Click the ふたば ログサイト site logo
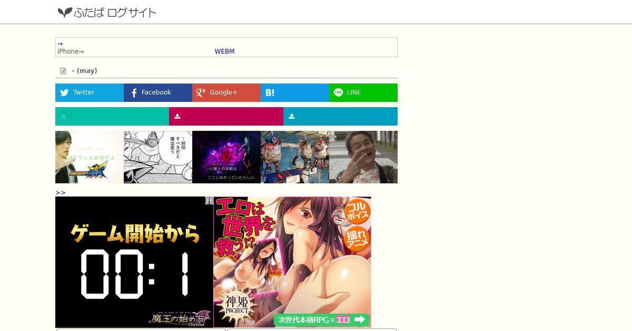The width and height of the screenshot is (632, 331). [107, 12]
